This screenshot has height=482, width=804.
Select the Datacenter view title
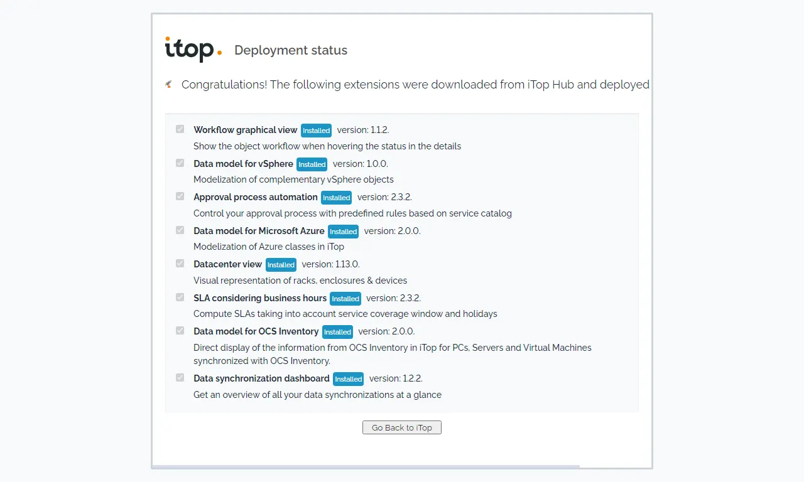point(227,264)
